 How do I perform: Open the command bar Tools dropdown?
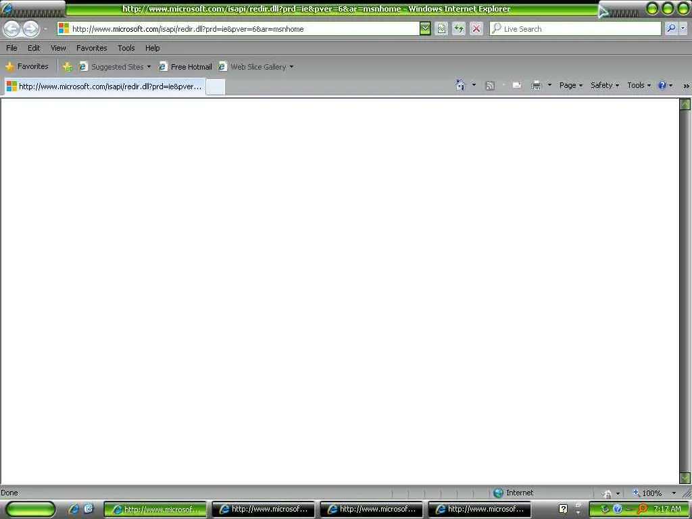[639, 85]
